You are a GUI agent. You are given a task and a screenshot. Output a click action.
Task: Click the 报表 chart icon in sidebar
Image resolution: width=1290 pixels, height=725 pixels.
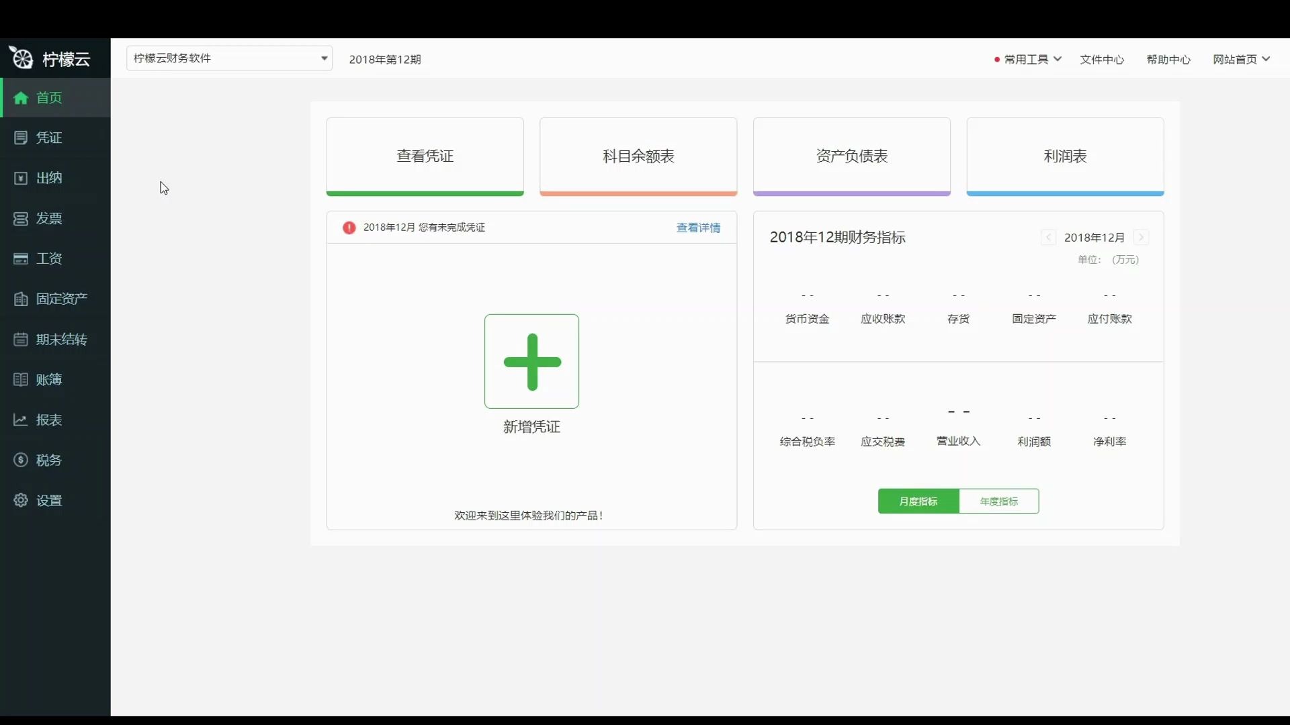coord(21,420)
